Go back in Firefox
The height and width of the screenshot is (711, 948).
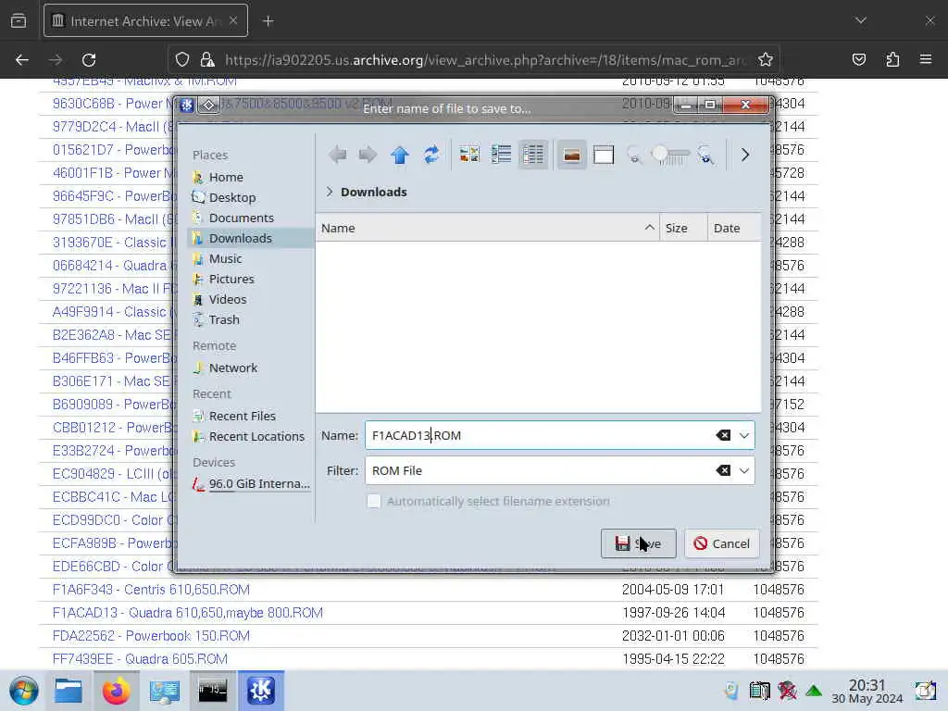tap(22, 60)
